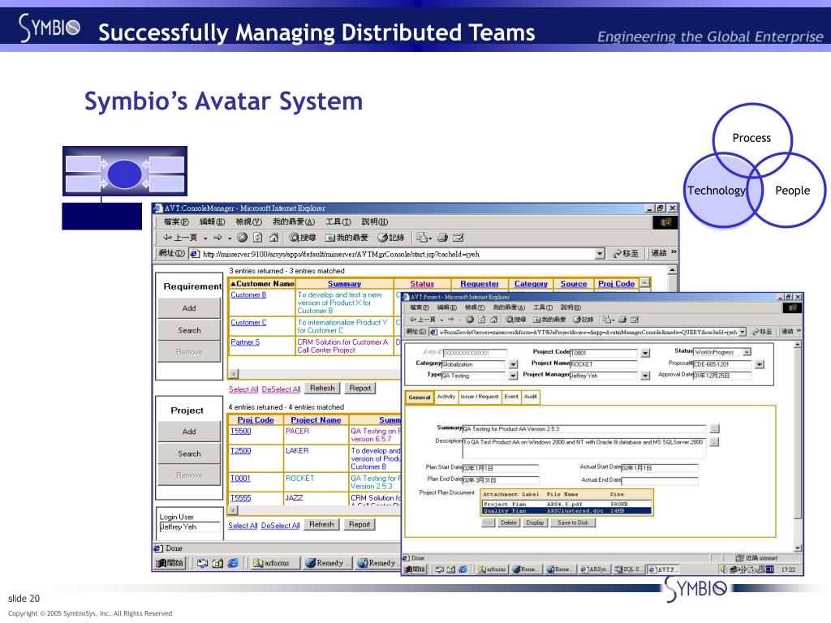Click forward arrow in ConsoleManager toolbar

217,238
